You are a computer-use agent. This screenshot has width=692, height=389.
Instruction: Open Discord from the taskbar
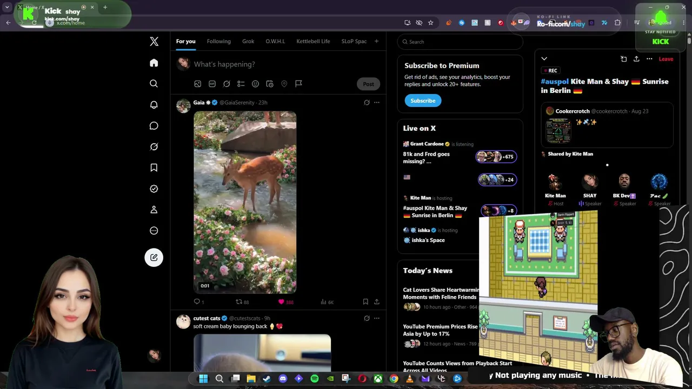coord(283,379)
